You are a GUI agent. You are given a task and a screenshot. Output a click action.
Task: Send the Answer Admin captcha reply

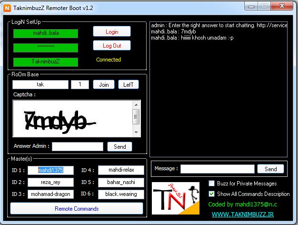[120, 146]
